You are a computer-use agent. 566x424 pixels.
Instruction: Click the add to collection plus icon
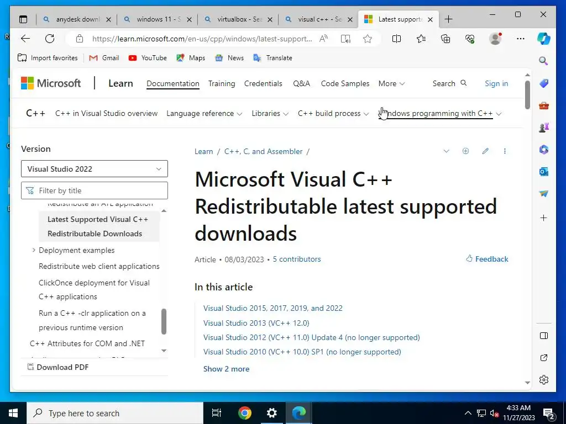pos(465,151)
